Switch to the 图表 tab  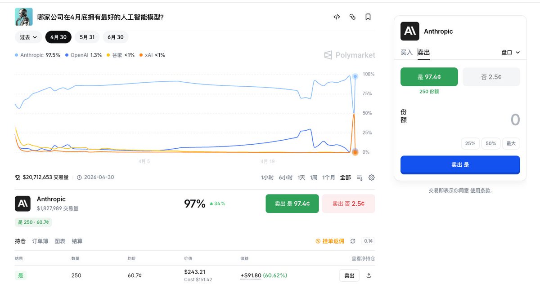(60, 241)
